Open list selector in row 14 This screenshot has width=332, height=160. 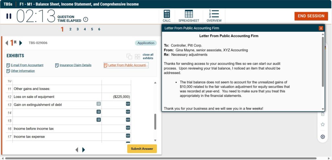click(99, 112)
